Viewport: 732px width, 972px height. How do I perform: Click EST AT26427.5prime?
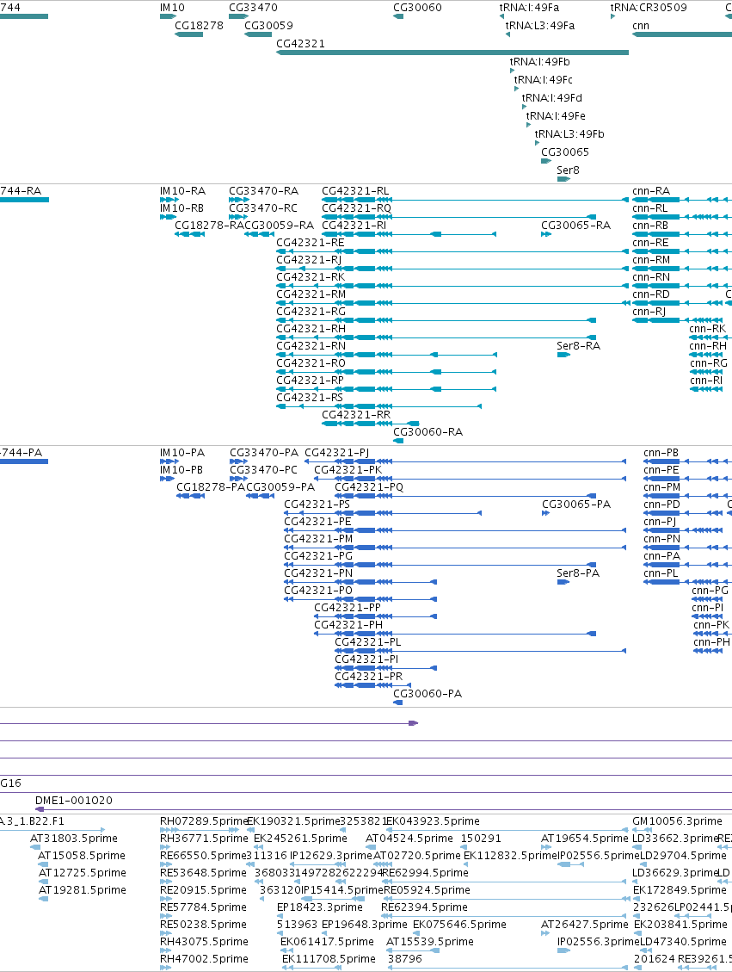point(585,925)
